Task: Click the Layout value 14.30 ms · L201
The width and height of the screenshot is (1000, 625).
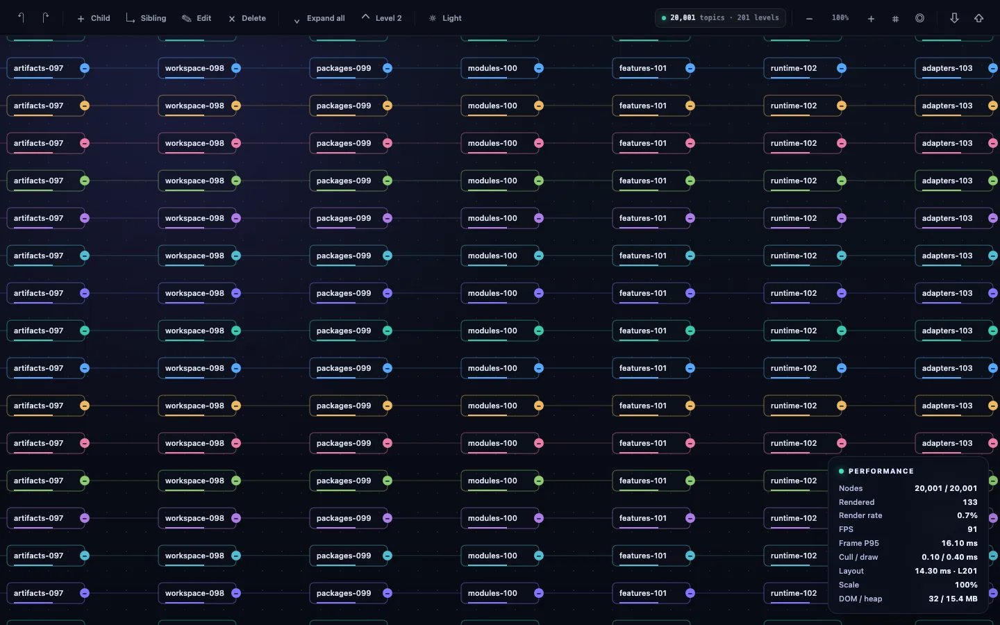Action: [x=946, y=571]
